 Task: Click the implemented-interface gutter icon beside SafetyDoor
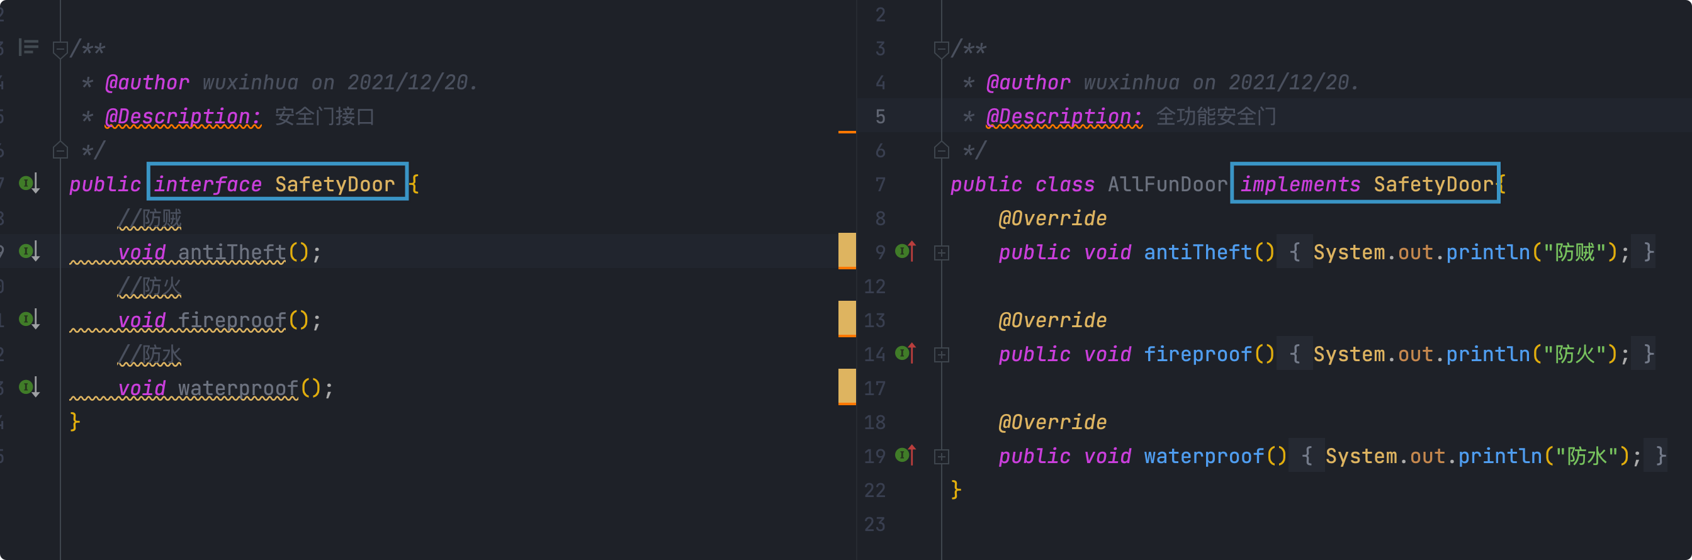pos(30,183)
